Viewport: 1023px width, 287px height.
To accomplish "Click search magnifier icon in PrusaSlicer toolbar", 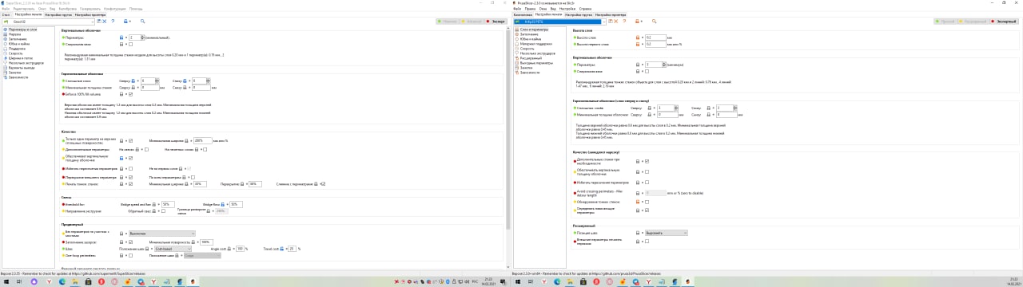I will coord(654,22).
